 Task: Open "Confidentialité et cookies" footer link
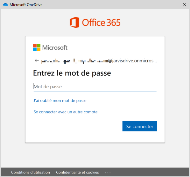point(77,172)
